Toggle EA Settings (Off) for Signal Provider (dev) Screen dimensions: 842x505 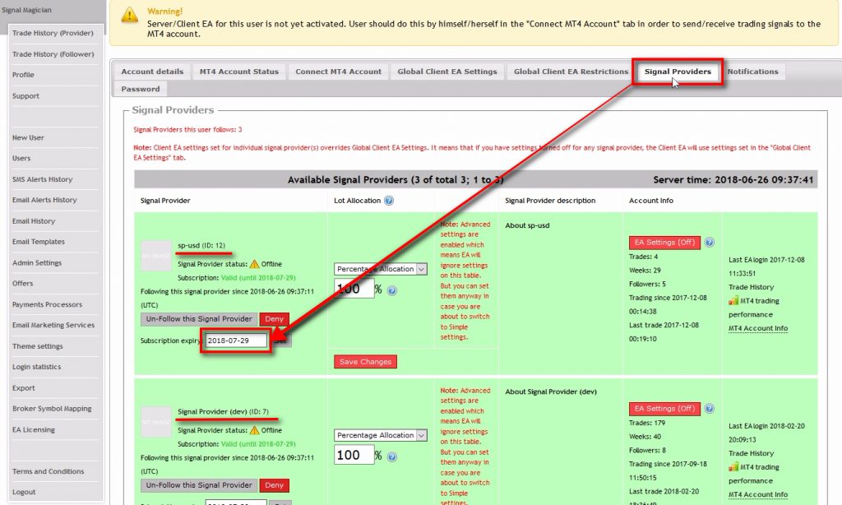click(x=664, y=409)
